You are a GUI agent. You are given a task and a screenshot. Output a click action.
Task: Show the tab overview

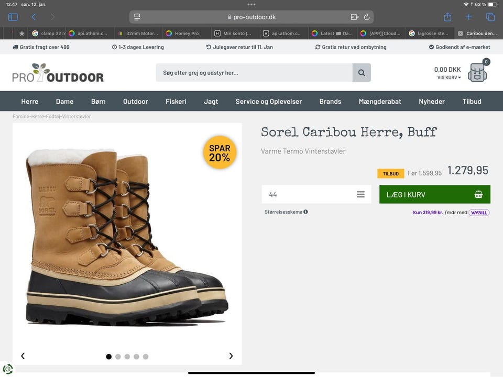tap(490, 17)
